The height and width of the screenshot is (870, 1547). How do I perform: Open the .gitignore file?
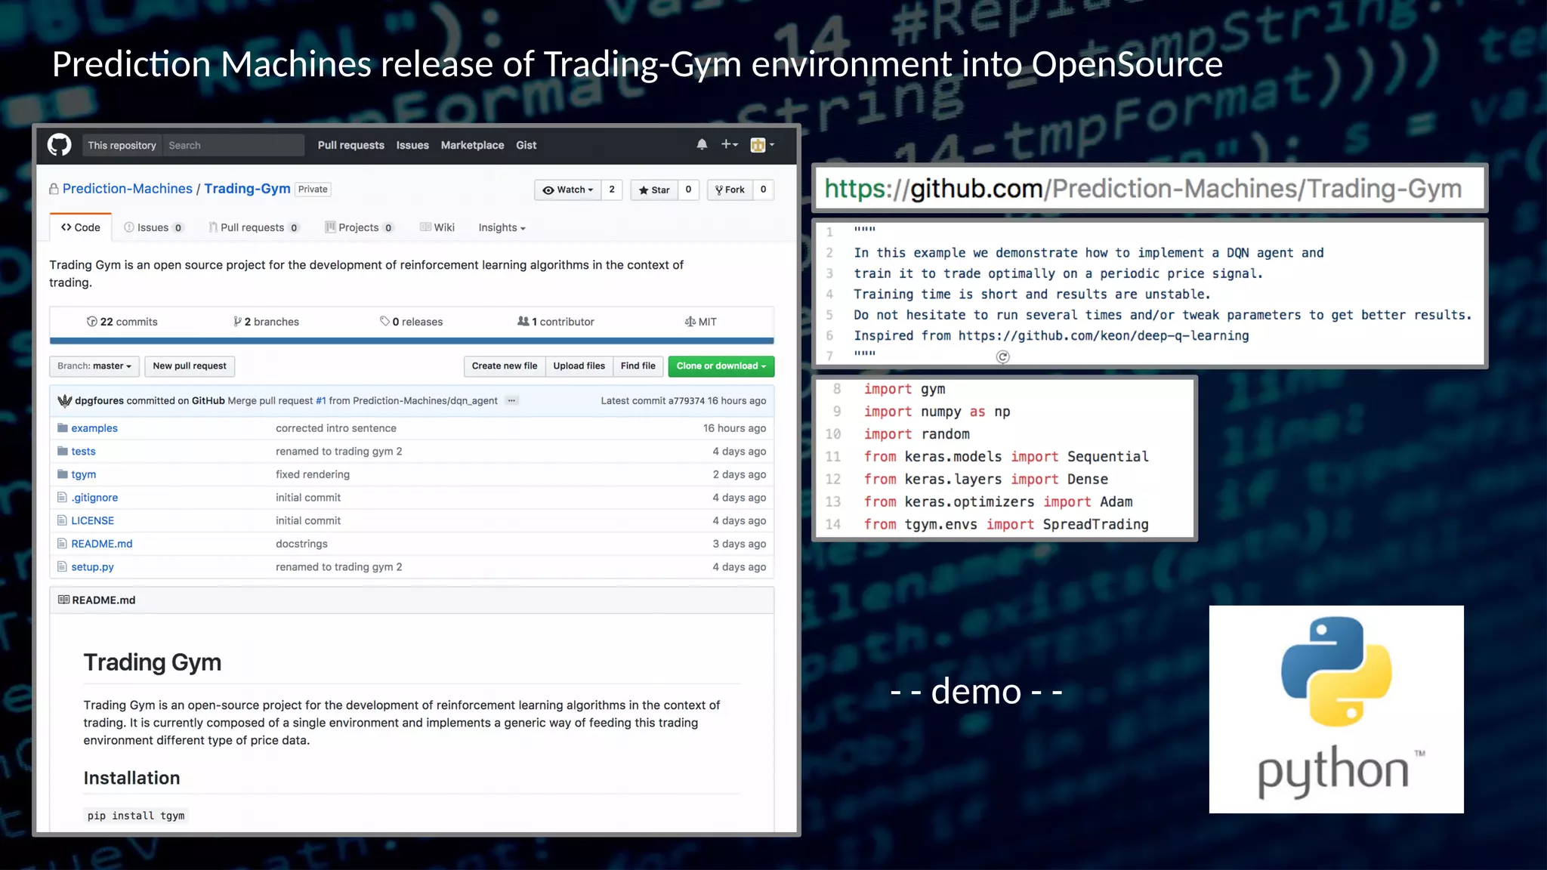click(94, 498)
